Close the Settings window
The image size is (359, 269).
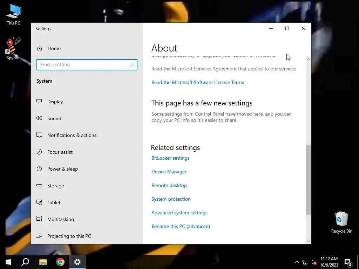tap(303, 29)
